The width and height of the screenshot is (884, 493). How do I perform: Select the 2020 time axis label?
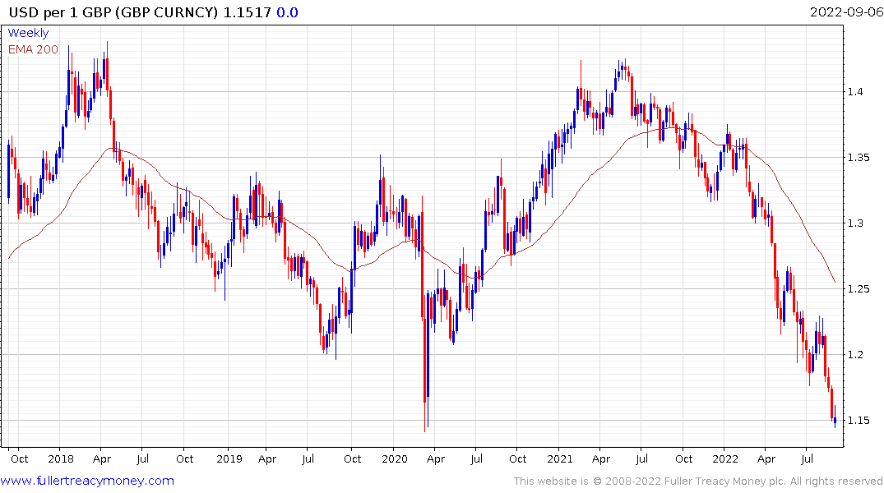(x=395, y=458)
